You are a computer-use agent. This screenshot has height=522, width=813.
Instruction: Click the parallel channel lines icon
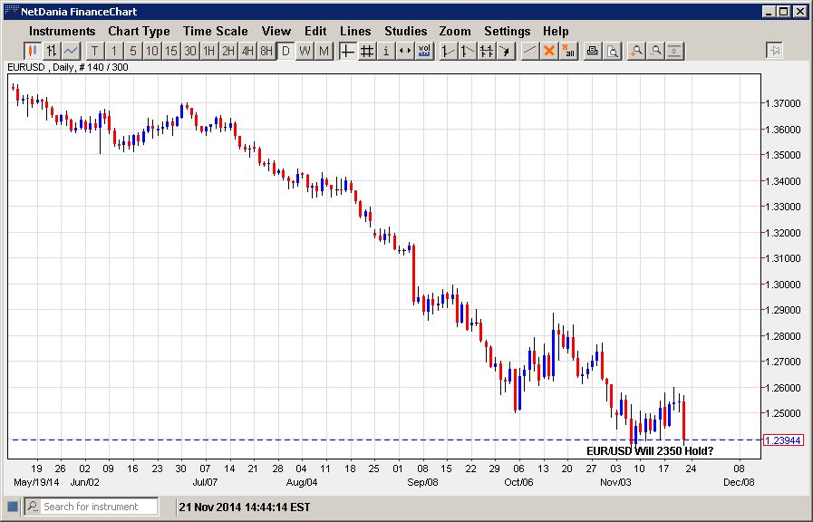click(x=487, y=51)
